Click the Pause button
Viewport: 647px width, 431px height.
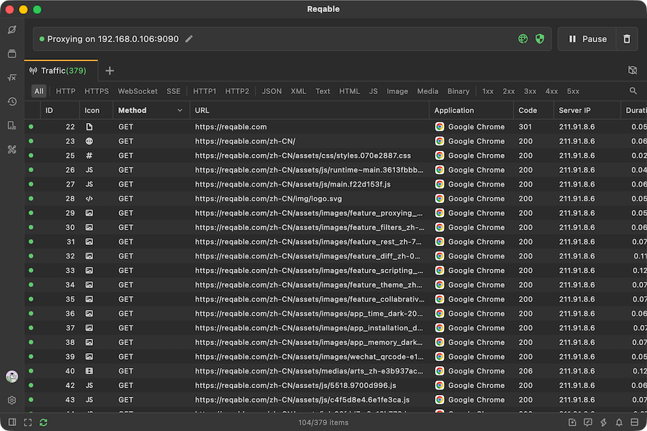[587, 39]
